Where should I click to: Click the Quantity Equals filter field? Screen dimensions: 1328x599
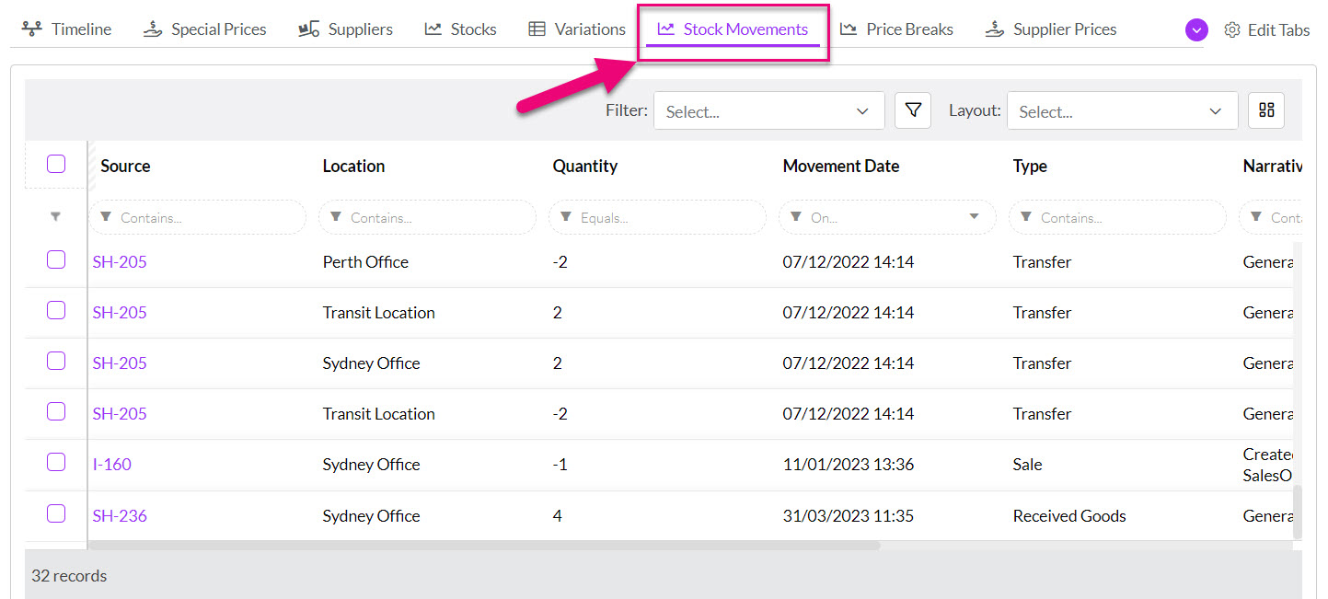tap(657, 217)
